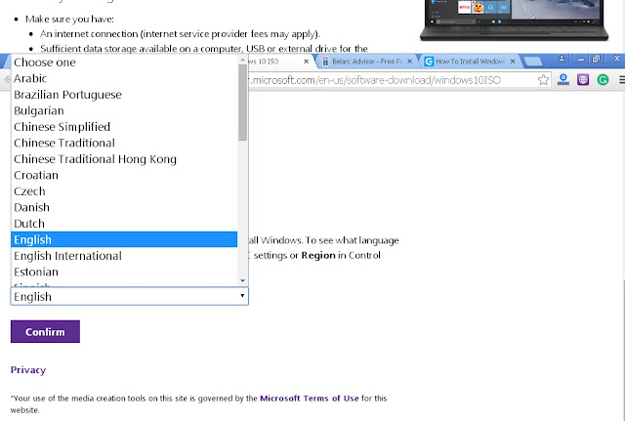Close the Windows 10 ISO tab
Image resolution: width=625 pixels, height=421 pixels.
click(x=306, y=62)
